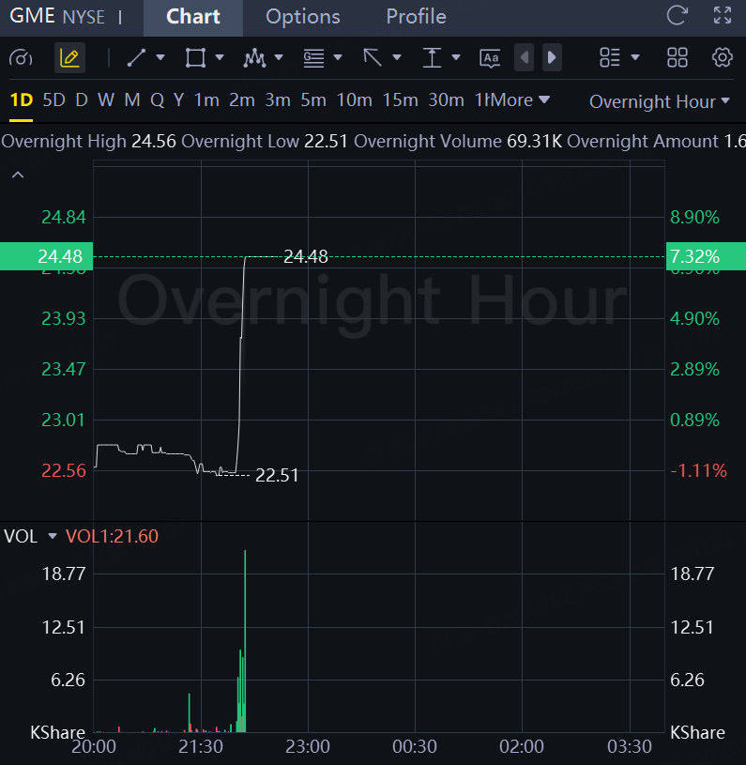Select the Fibonacci levels tool
This screenshot has width=746, height=765.
click(x=313, y=58)
